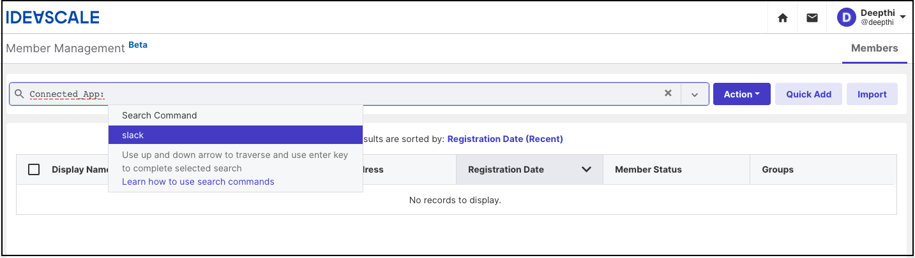Expand Deepthi account menu arrow
The image size is (915, 258).
pyautogui.click(x=903, y=18)
